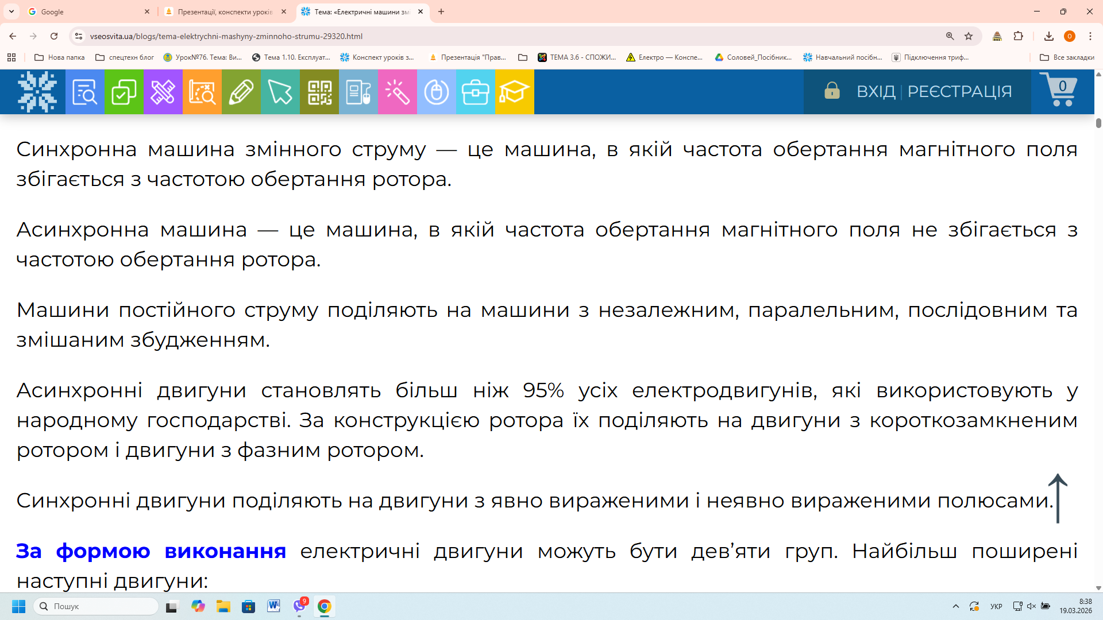Viewport: 1103px width, 620px height.
Task: Open the yellow graduation cap icon
Action: [514, 92]
